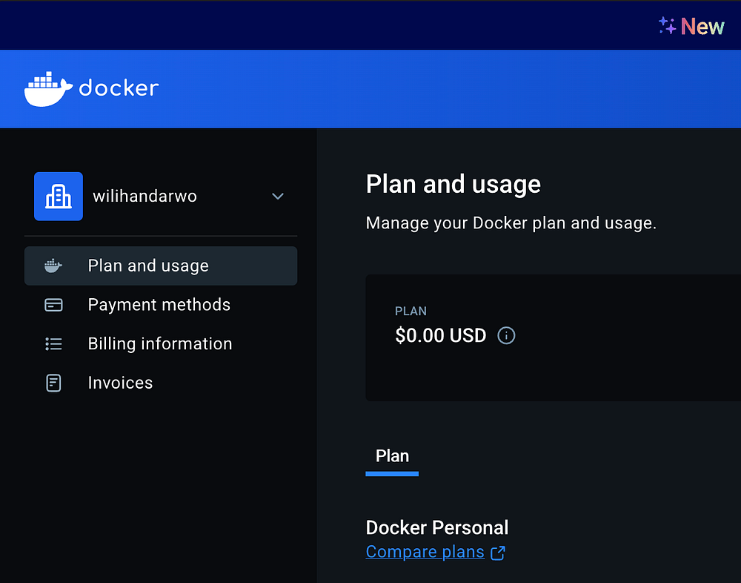Click the docker wordmark in the header
The height and width of the screenshot is (583, 741).
point(119,88)
